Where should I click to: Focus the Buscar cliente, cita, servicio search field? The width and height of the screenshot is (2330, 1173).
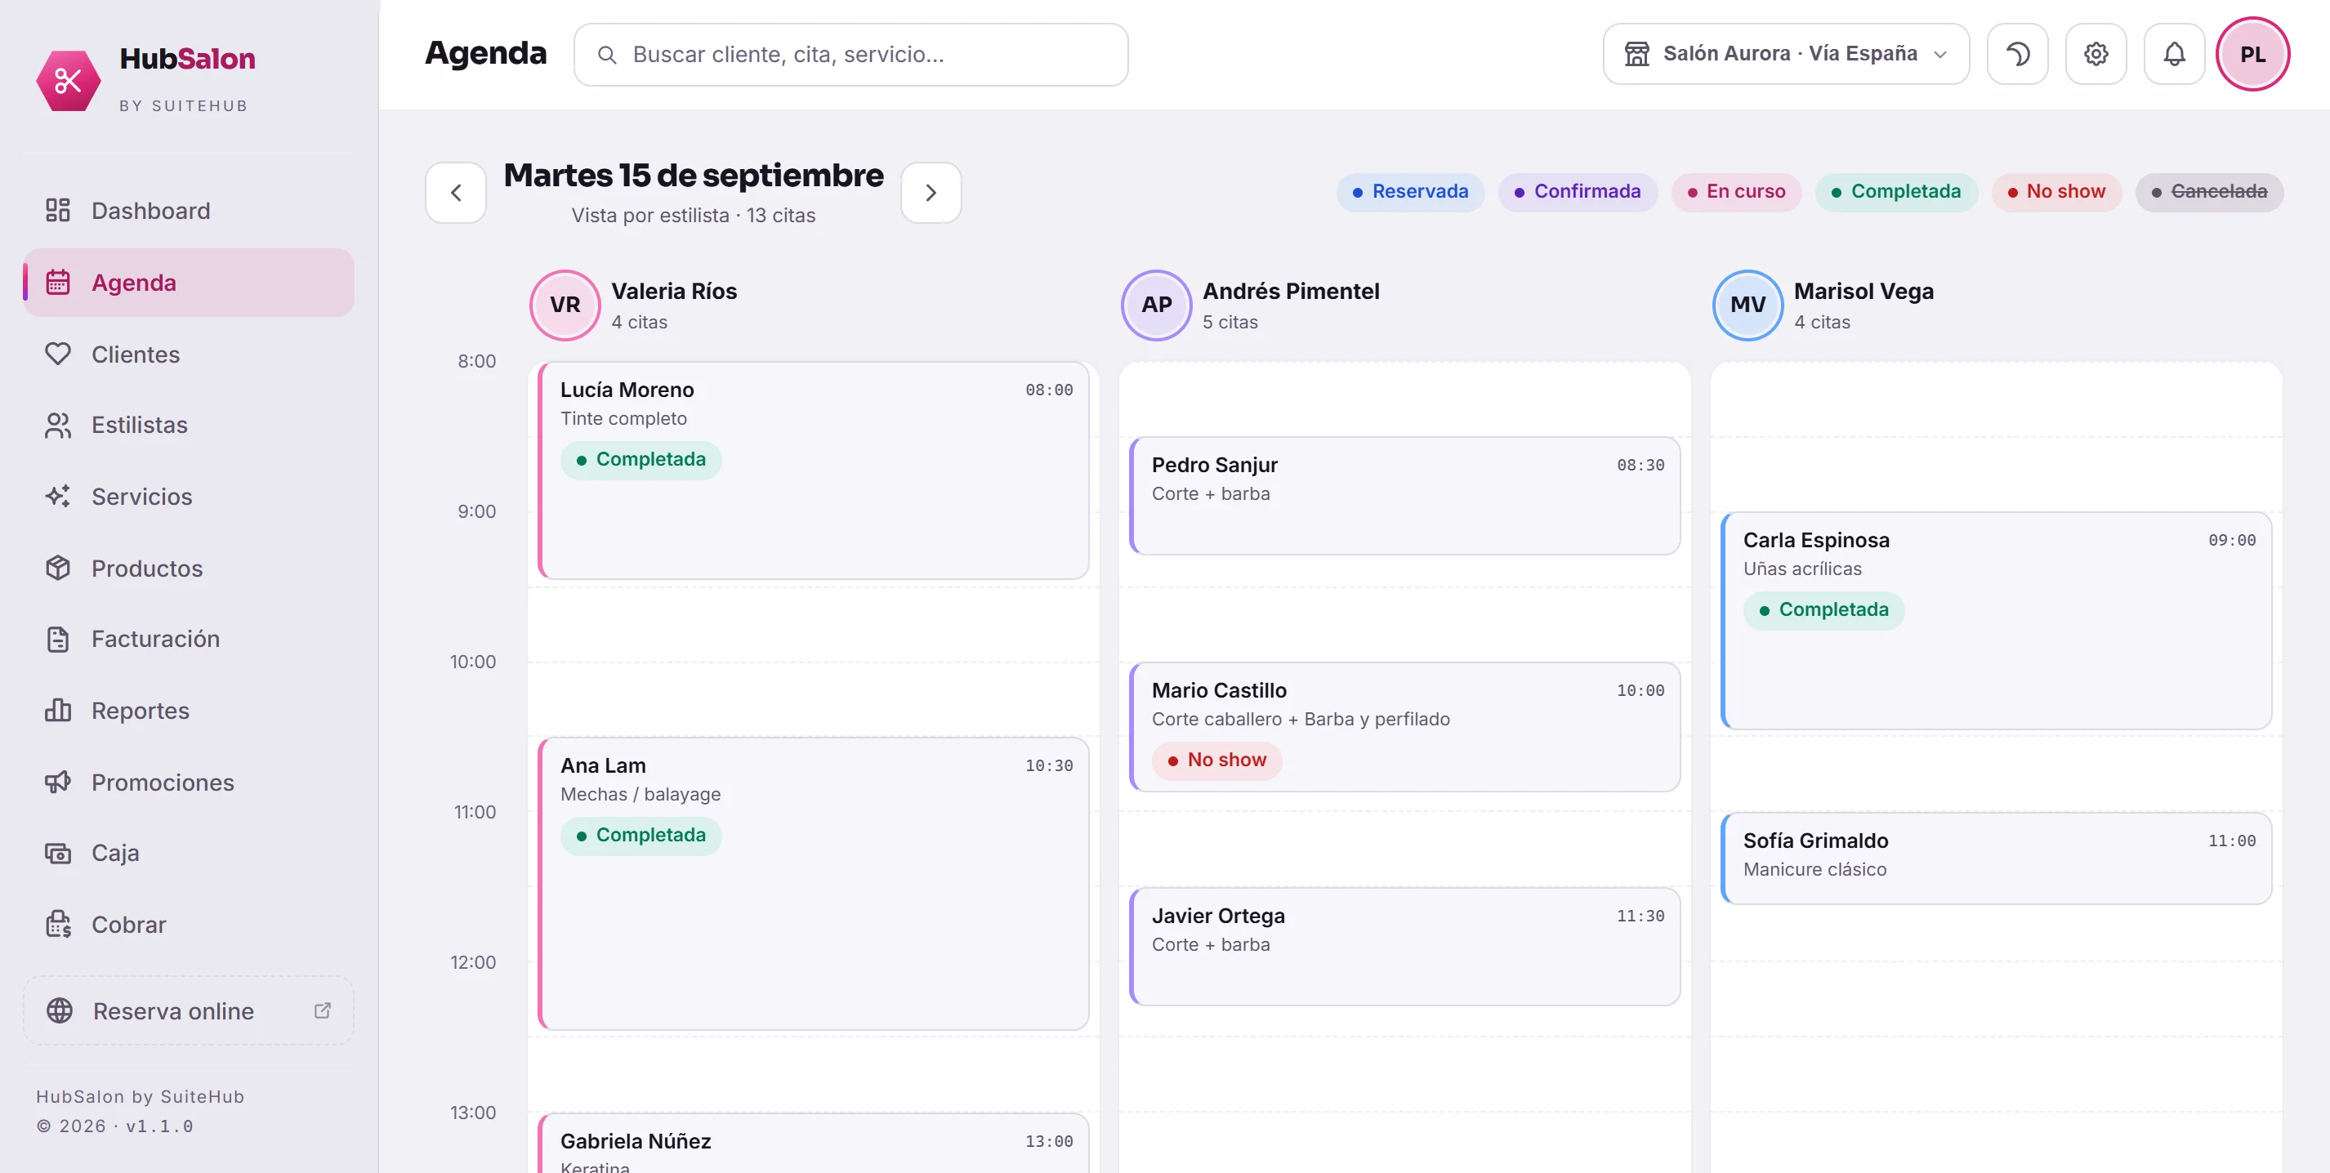point(851,56)
